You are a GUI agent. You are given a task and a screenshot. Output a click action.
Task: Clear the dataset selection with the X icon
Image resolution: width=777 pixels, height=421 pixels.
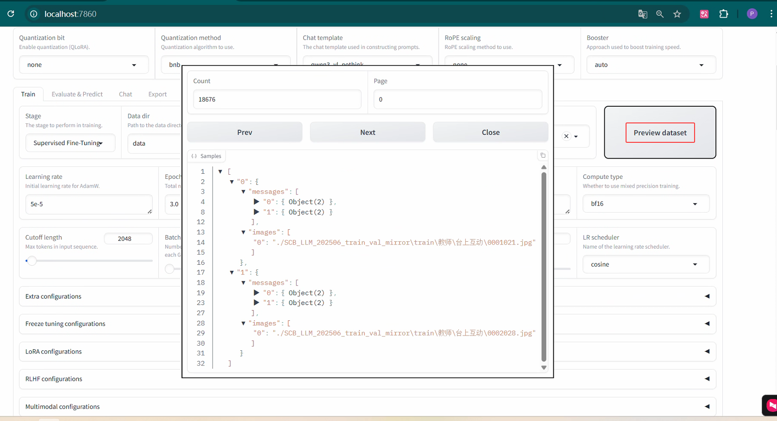[x=566, y=136]
